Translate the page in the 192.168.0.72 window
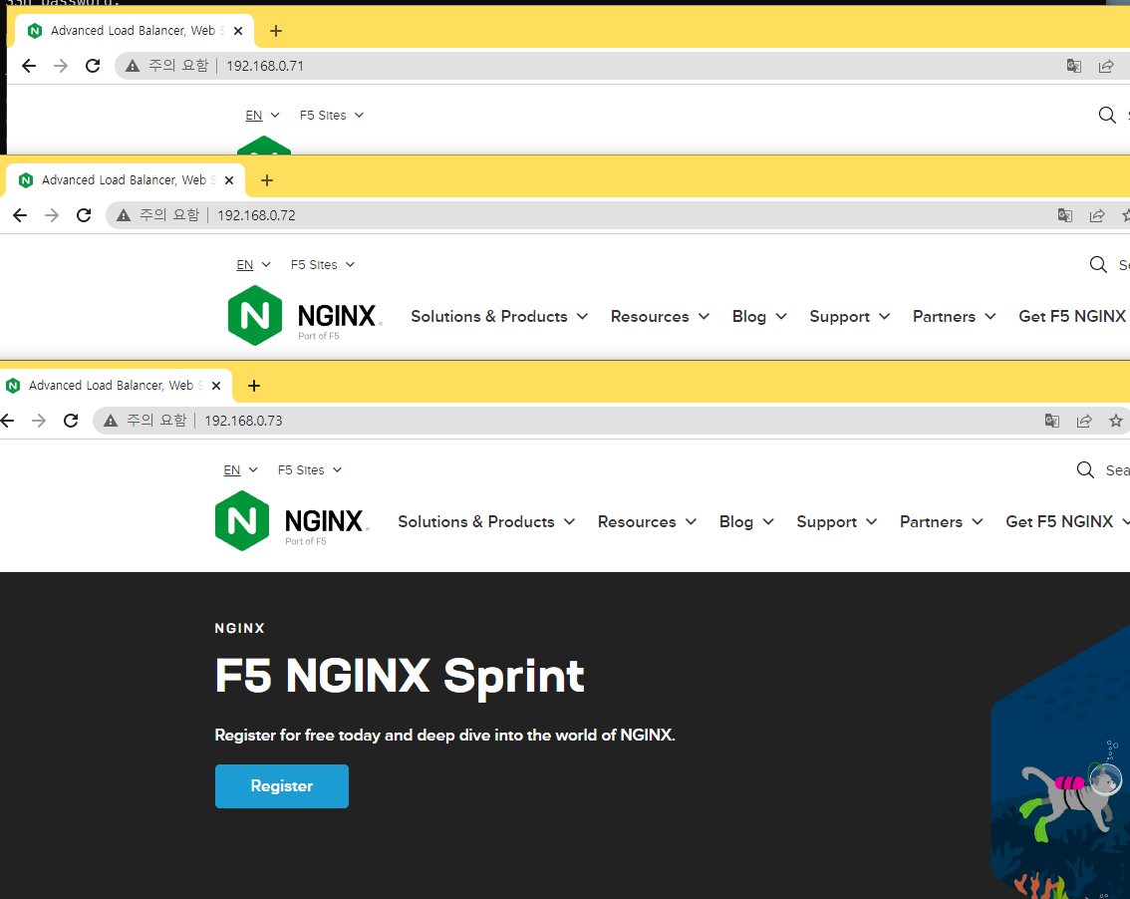Screen dimensions: 1130x899 click(x=1064, y=215)
